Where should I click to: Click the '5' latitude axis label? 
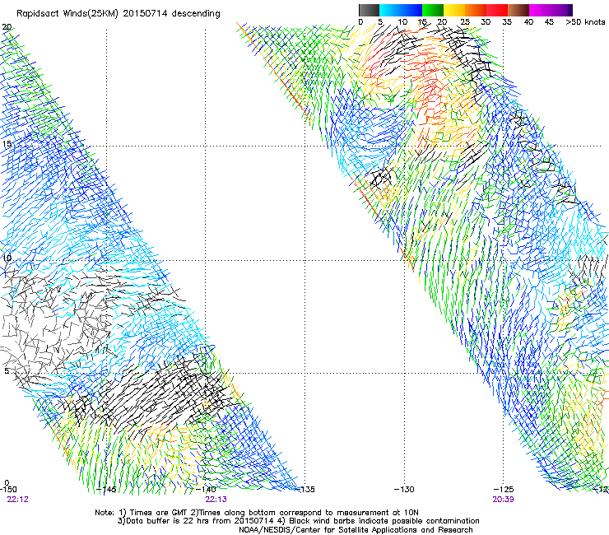[7, 371]
